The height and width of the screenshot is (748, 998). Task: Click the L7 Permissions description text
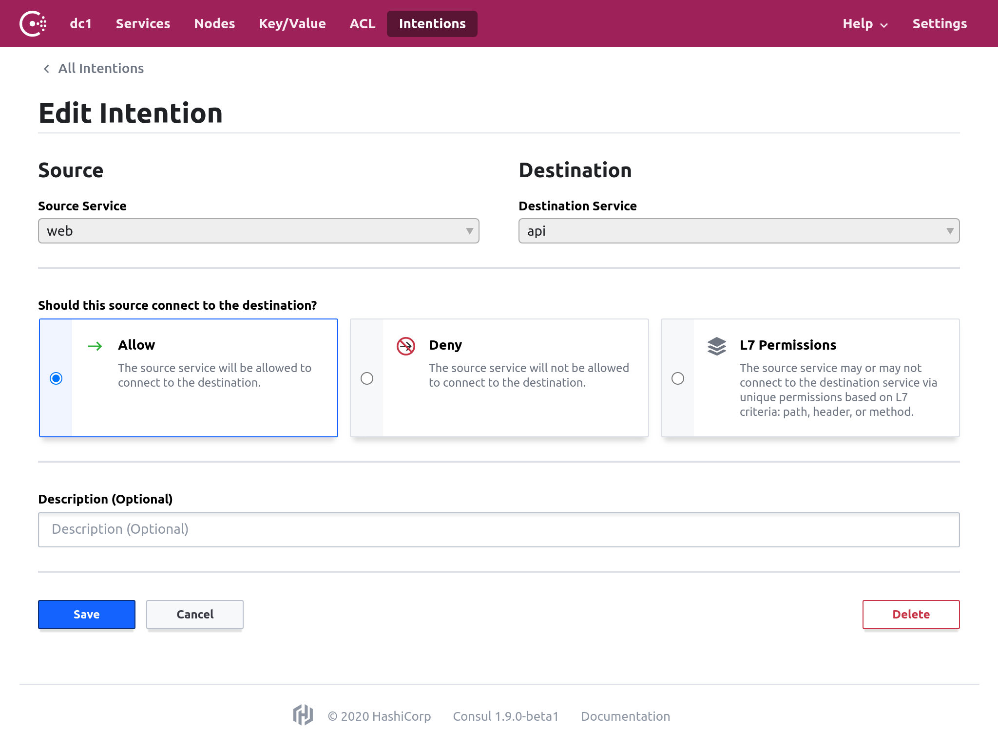coord(838,390)
